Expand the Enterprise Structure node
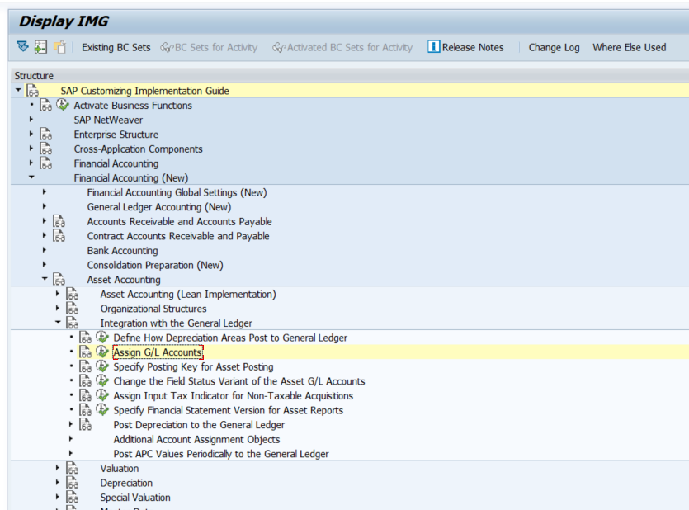689x510 pixels. click(31, 134)
